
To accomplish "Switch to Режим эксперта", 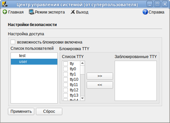I will tap(47, 12).
